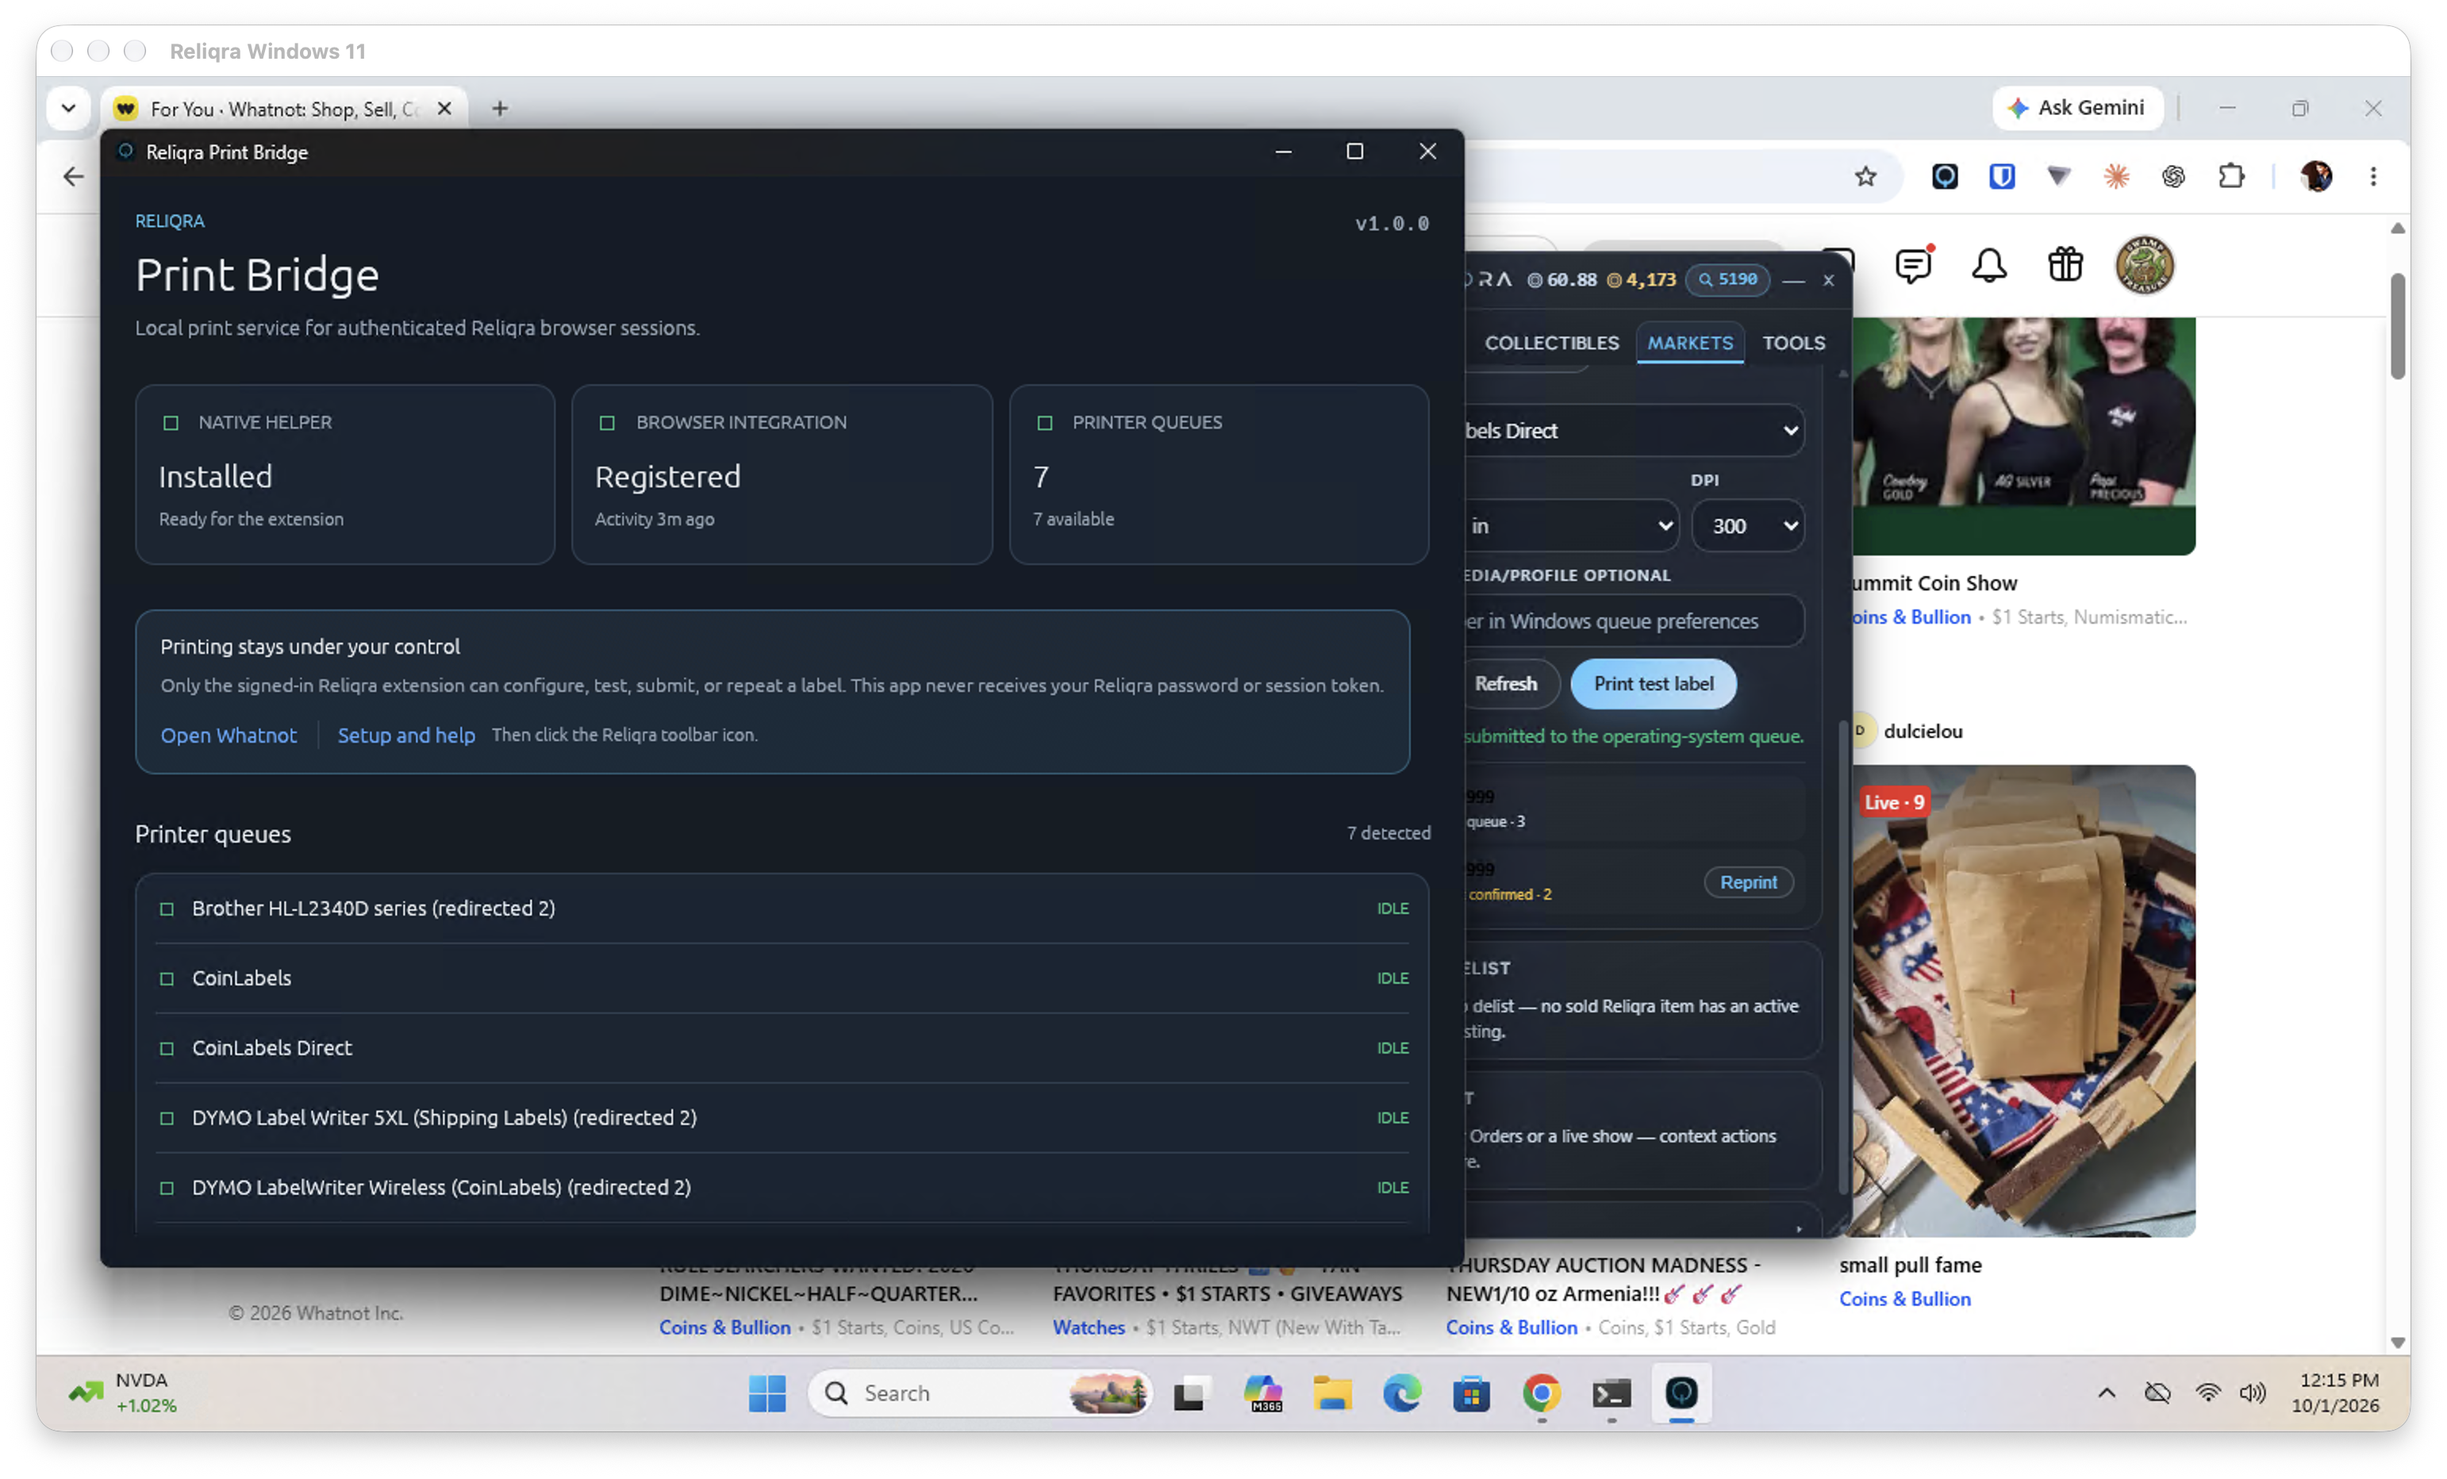The image size is (2447, 1479).
Task: Click the Open Whatnot link
Action: click(229, 735)
